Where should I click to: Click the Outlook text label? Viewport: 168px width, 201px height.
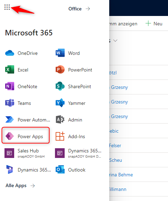[77, 170]
